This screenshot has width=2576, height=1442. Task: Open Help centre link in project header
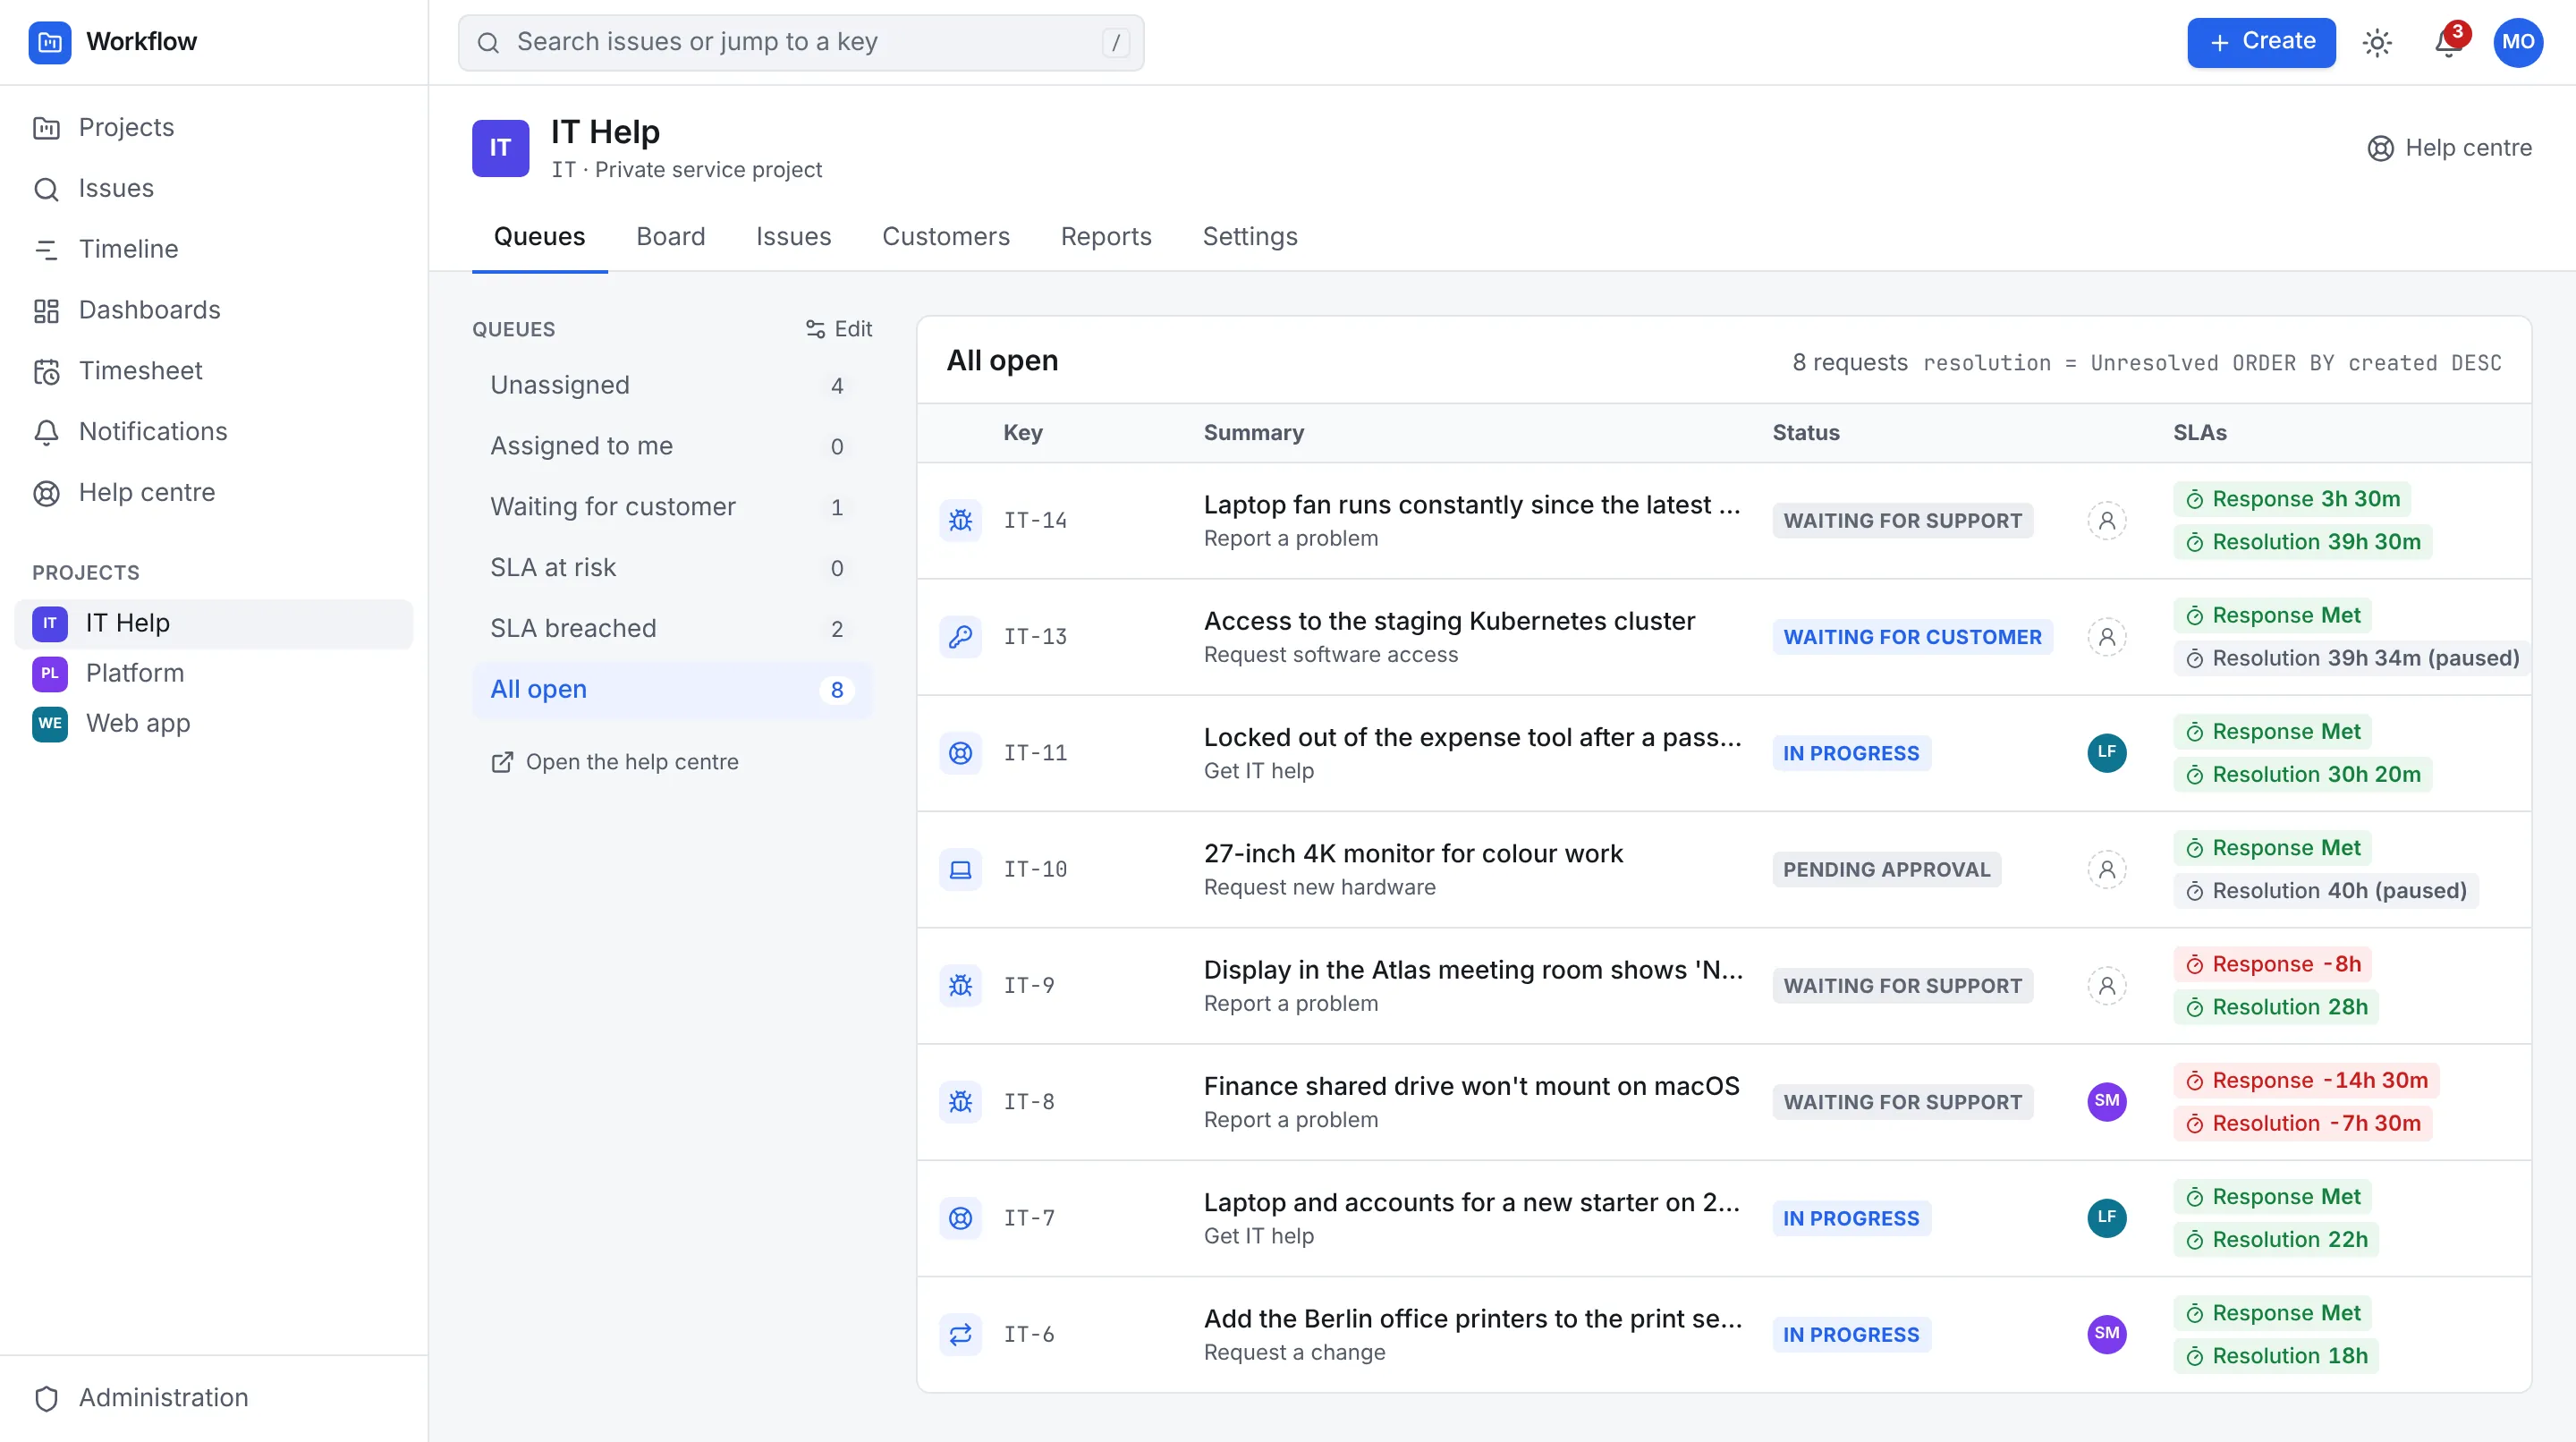tap(2449, 148)
